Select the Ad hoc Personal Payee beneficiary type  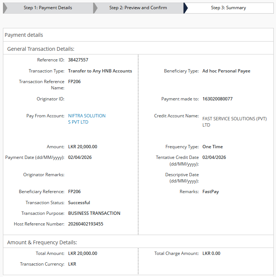(226, 71)
